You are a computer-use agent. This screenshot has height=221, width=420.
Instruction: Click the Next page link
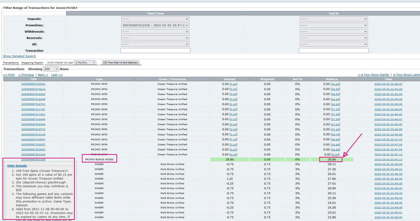[x=43, y=75]
